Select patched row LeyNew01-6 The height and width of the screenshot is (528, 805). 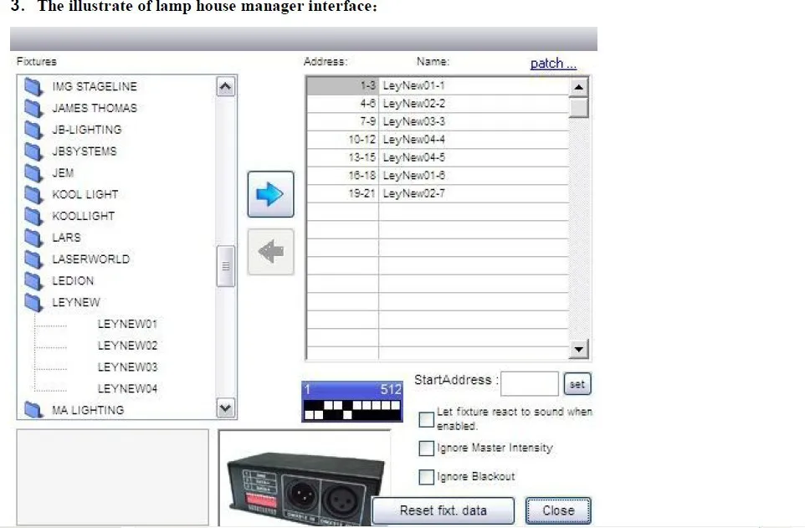coord(438,176)
